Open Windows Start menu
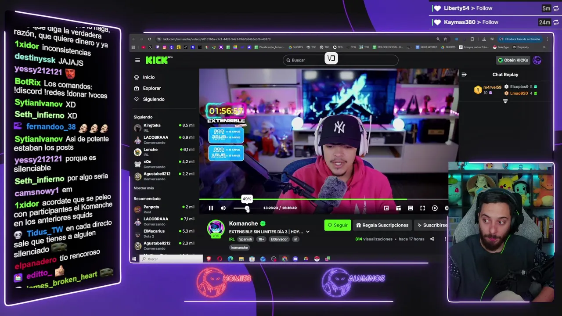This screenshot has width=562, height=316. 134,259
